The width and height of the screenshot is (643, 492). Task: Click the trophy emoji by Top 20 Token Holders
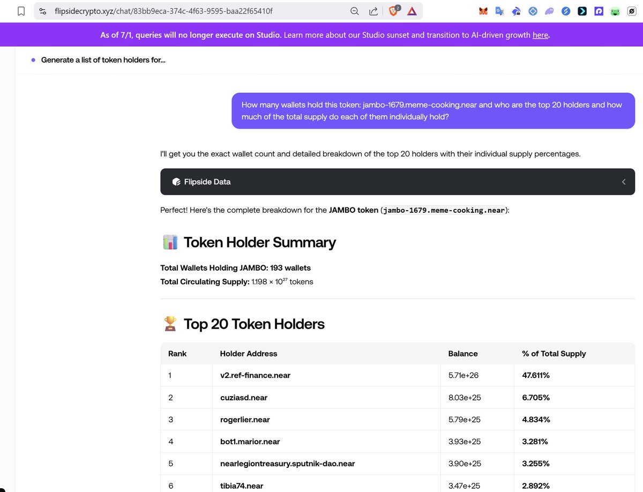pos(169,324)
